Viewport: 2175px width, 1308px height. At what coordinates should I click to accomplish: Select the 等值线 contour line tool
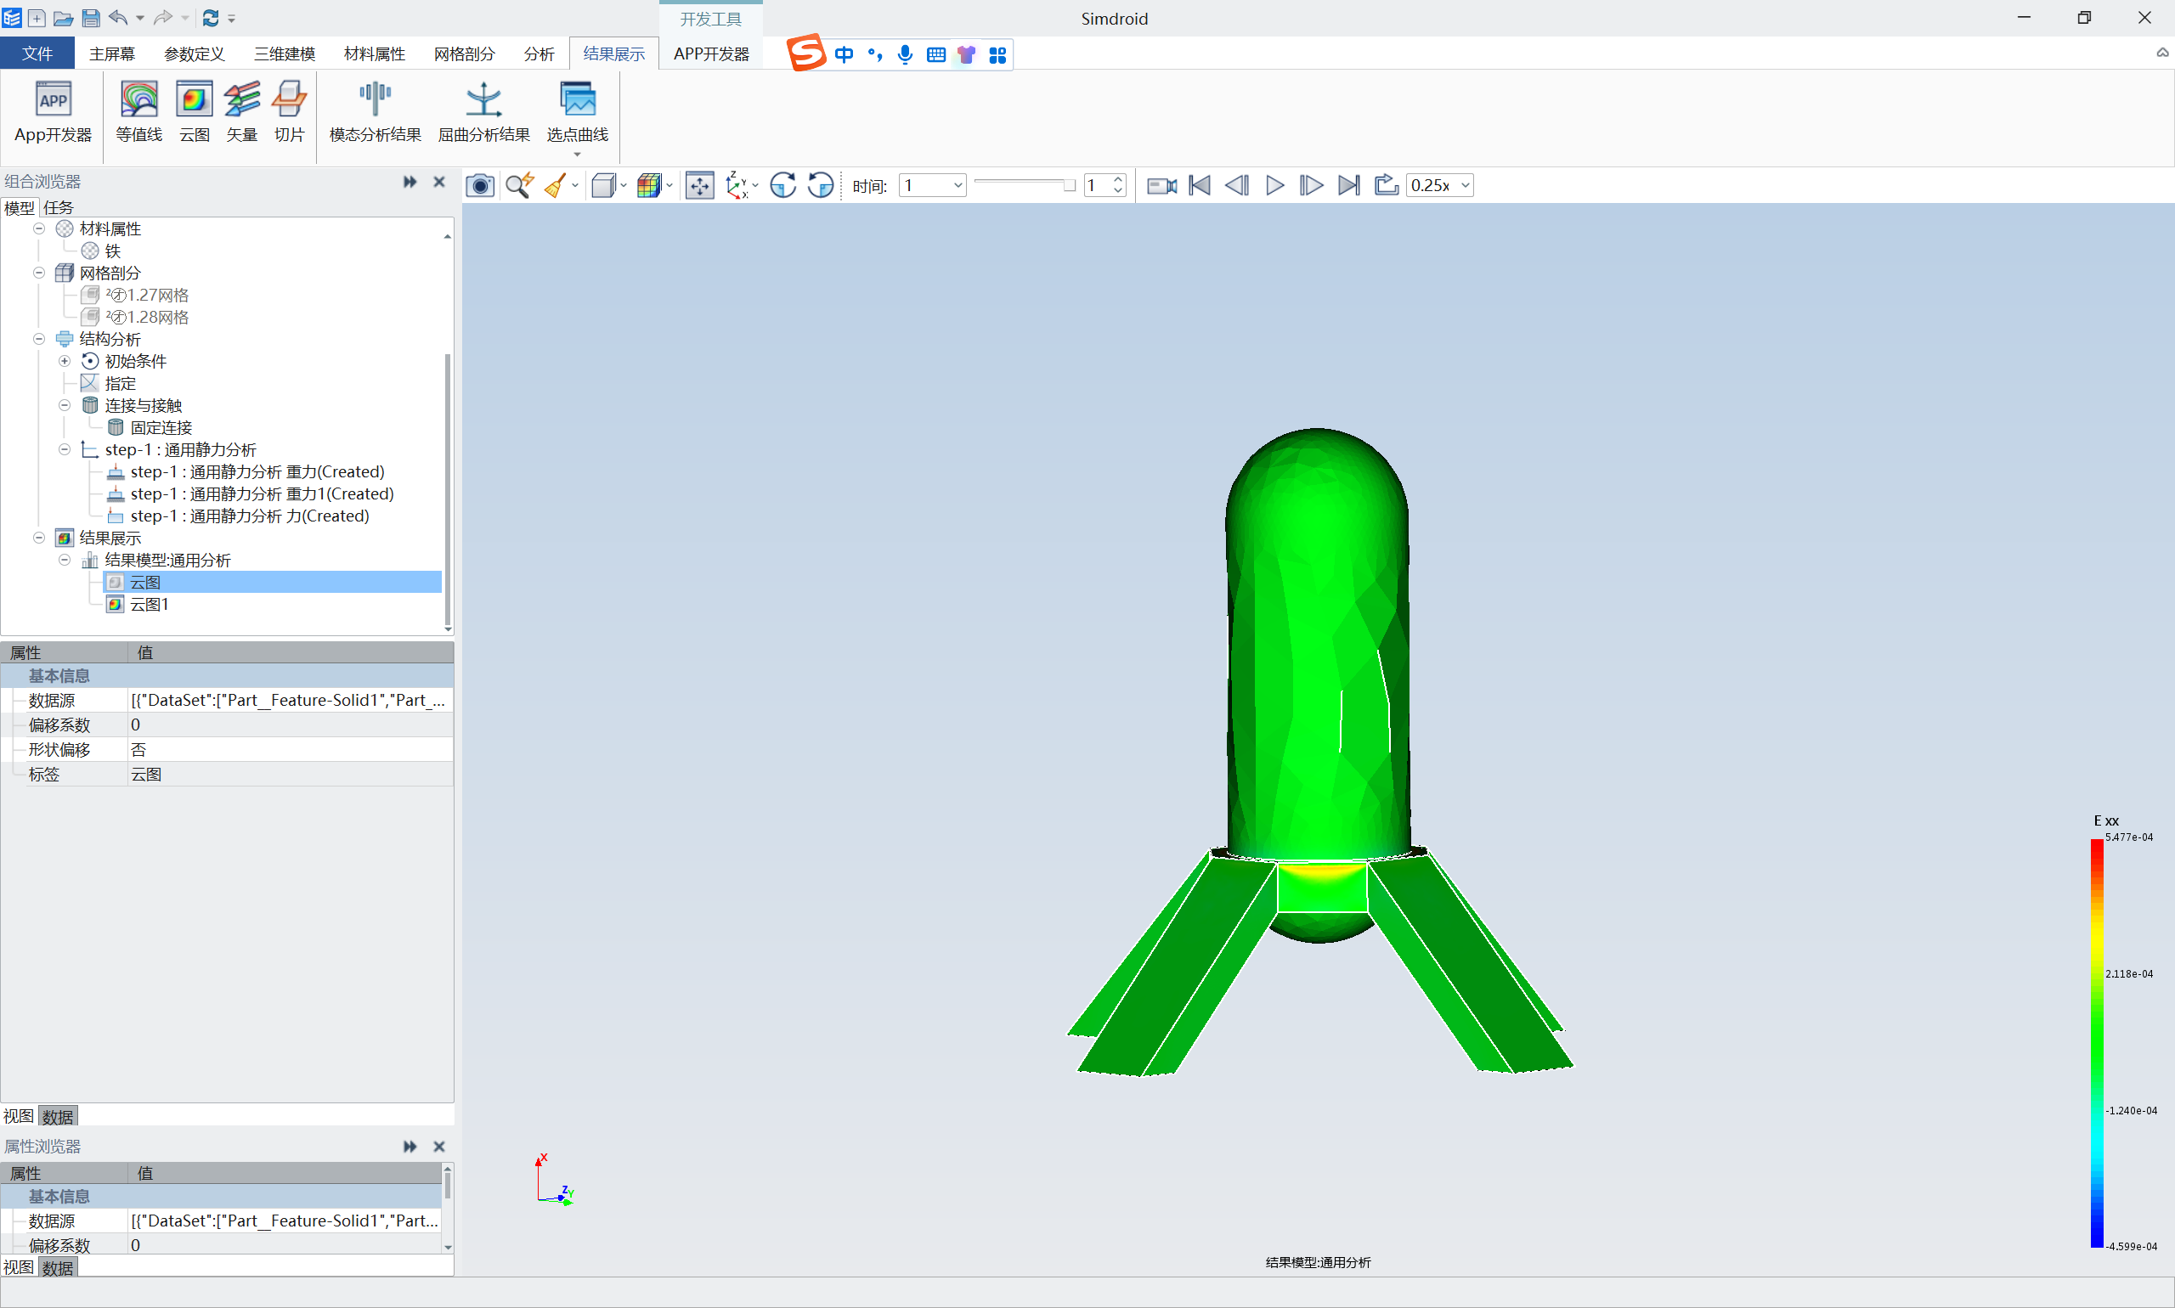pos(139,112)
